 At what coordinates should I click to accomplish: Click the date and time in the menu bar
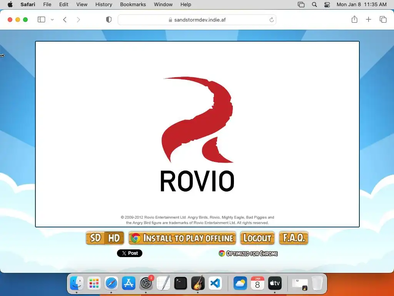[x=361, y=4]
